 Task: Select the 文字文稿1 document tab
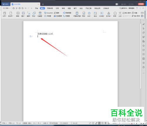click(25, 4)
